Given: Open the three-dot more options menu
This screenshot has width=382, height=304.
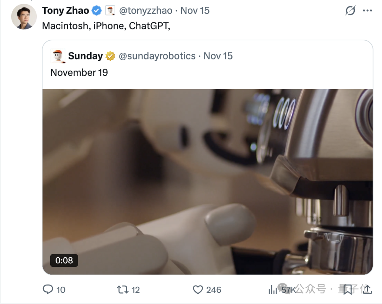Looking at the screenshot, I should 367,11.
